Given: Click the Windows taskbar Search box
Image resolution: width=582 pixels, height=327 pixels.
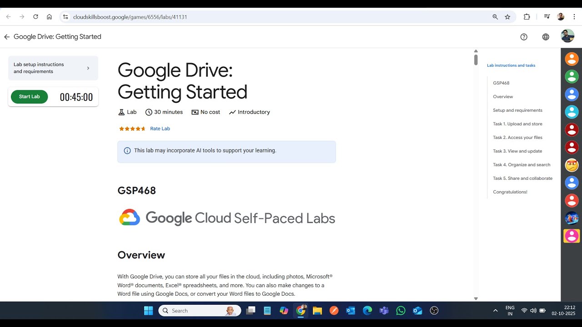Looking at the screenshot, I should coord(200,311).
